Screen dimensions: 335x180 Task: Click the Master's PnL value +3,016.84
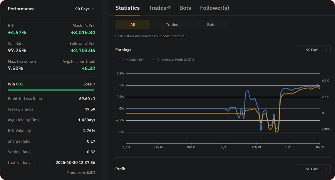tap(83, 32)
